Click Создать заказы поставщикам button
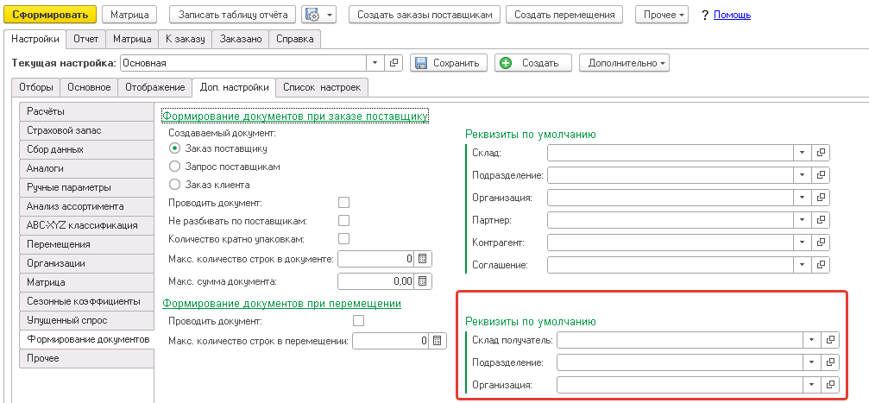The image size is (869, 403). tap(425, 15)
